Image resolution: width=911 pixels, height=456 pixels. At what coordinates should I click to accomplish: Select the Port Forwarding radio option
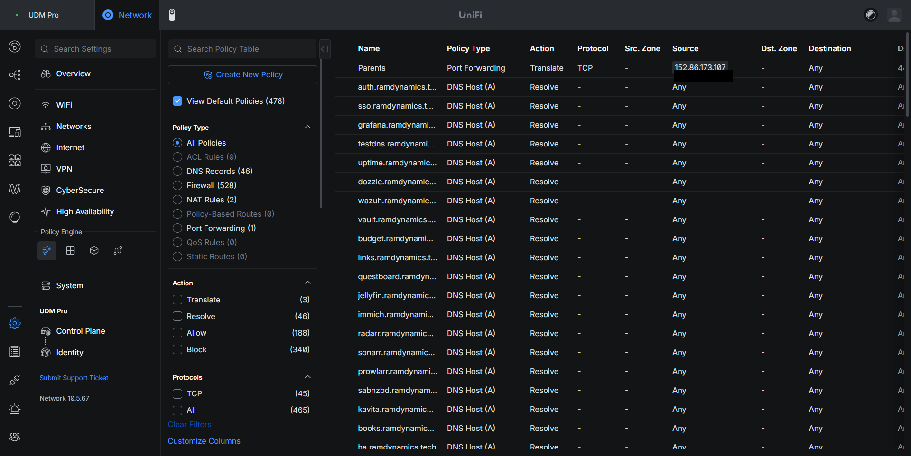click(177, 228)
